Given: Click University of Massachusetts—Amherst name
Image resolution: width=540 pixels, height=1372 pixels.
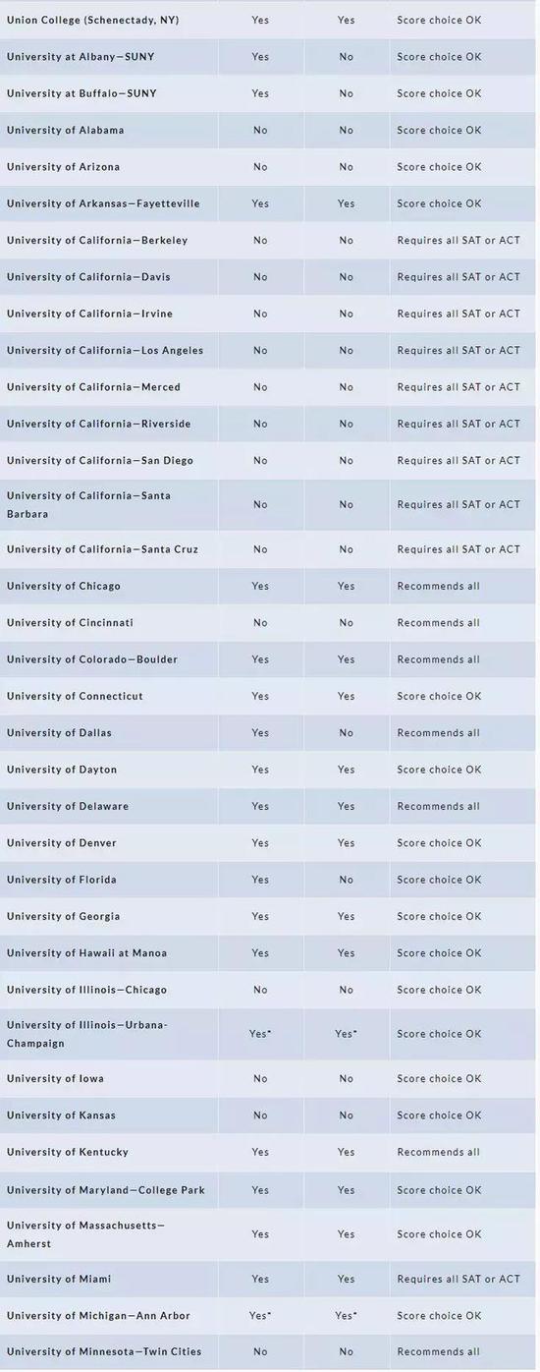Looking at the screenshot, I should click(x=85, y=1234).
